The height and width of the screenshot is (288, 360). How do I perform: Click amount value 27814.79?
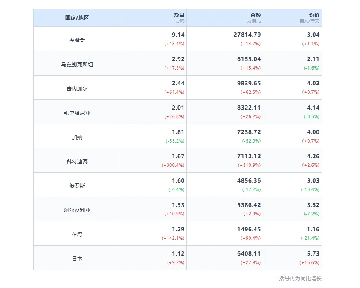(247, 35)
